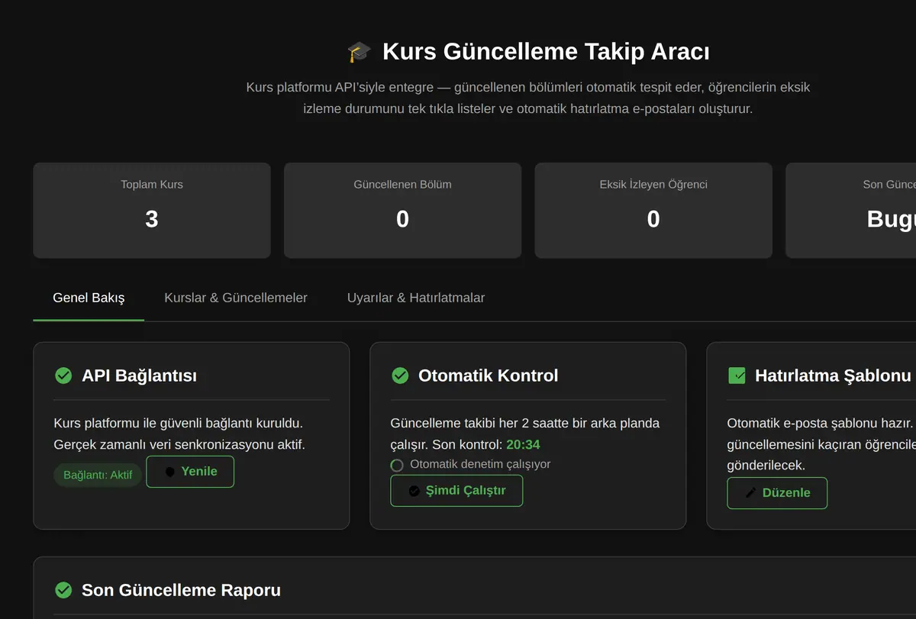Click checkbox icon beside Hatırlatma Şablonu
916x619 pixels.
point(737,376)
